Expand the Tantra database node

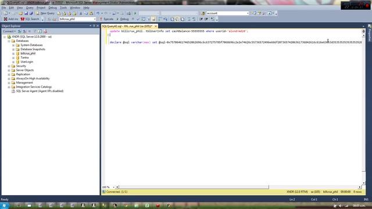[13, 57]
